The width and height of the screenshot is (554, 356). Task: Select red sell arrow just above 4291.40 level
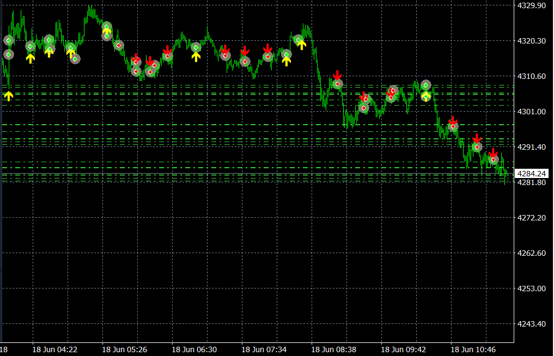(x=477, y=138)
